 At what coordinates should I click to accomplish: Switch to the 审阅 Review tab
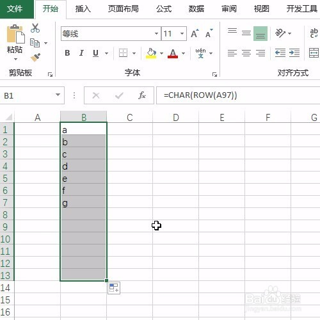[x=229, y=9]
